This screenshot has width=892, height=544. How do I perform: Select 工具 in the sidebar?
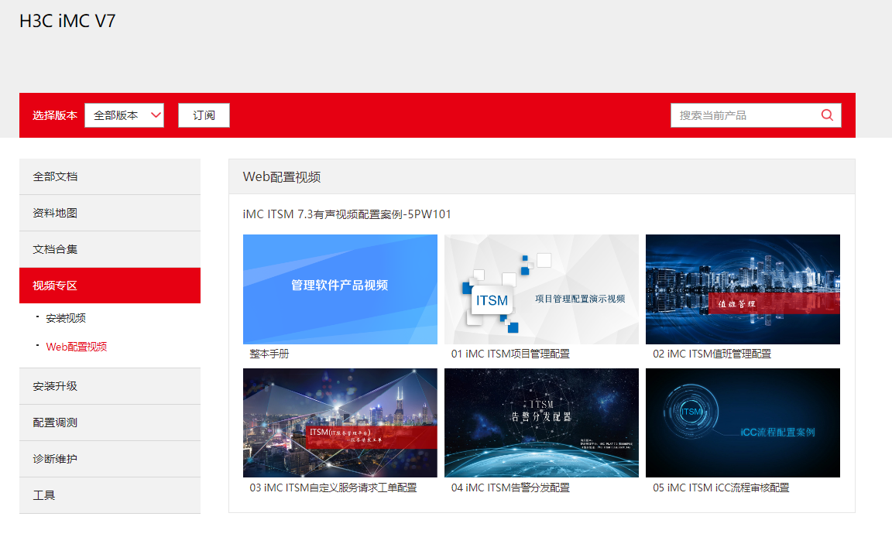coord(109,495)
